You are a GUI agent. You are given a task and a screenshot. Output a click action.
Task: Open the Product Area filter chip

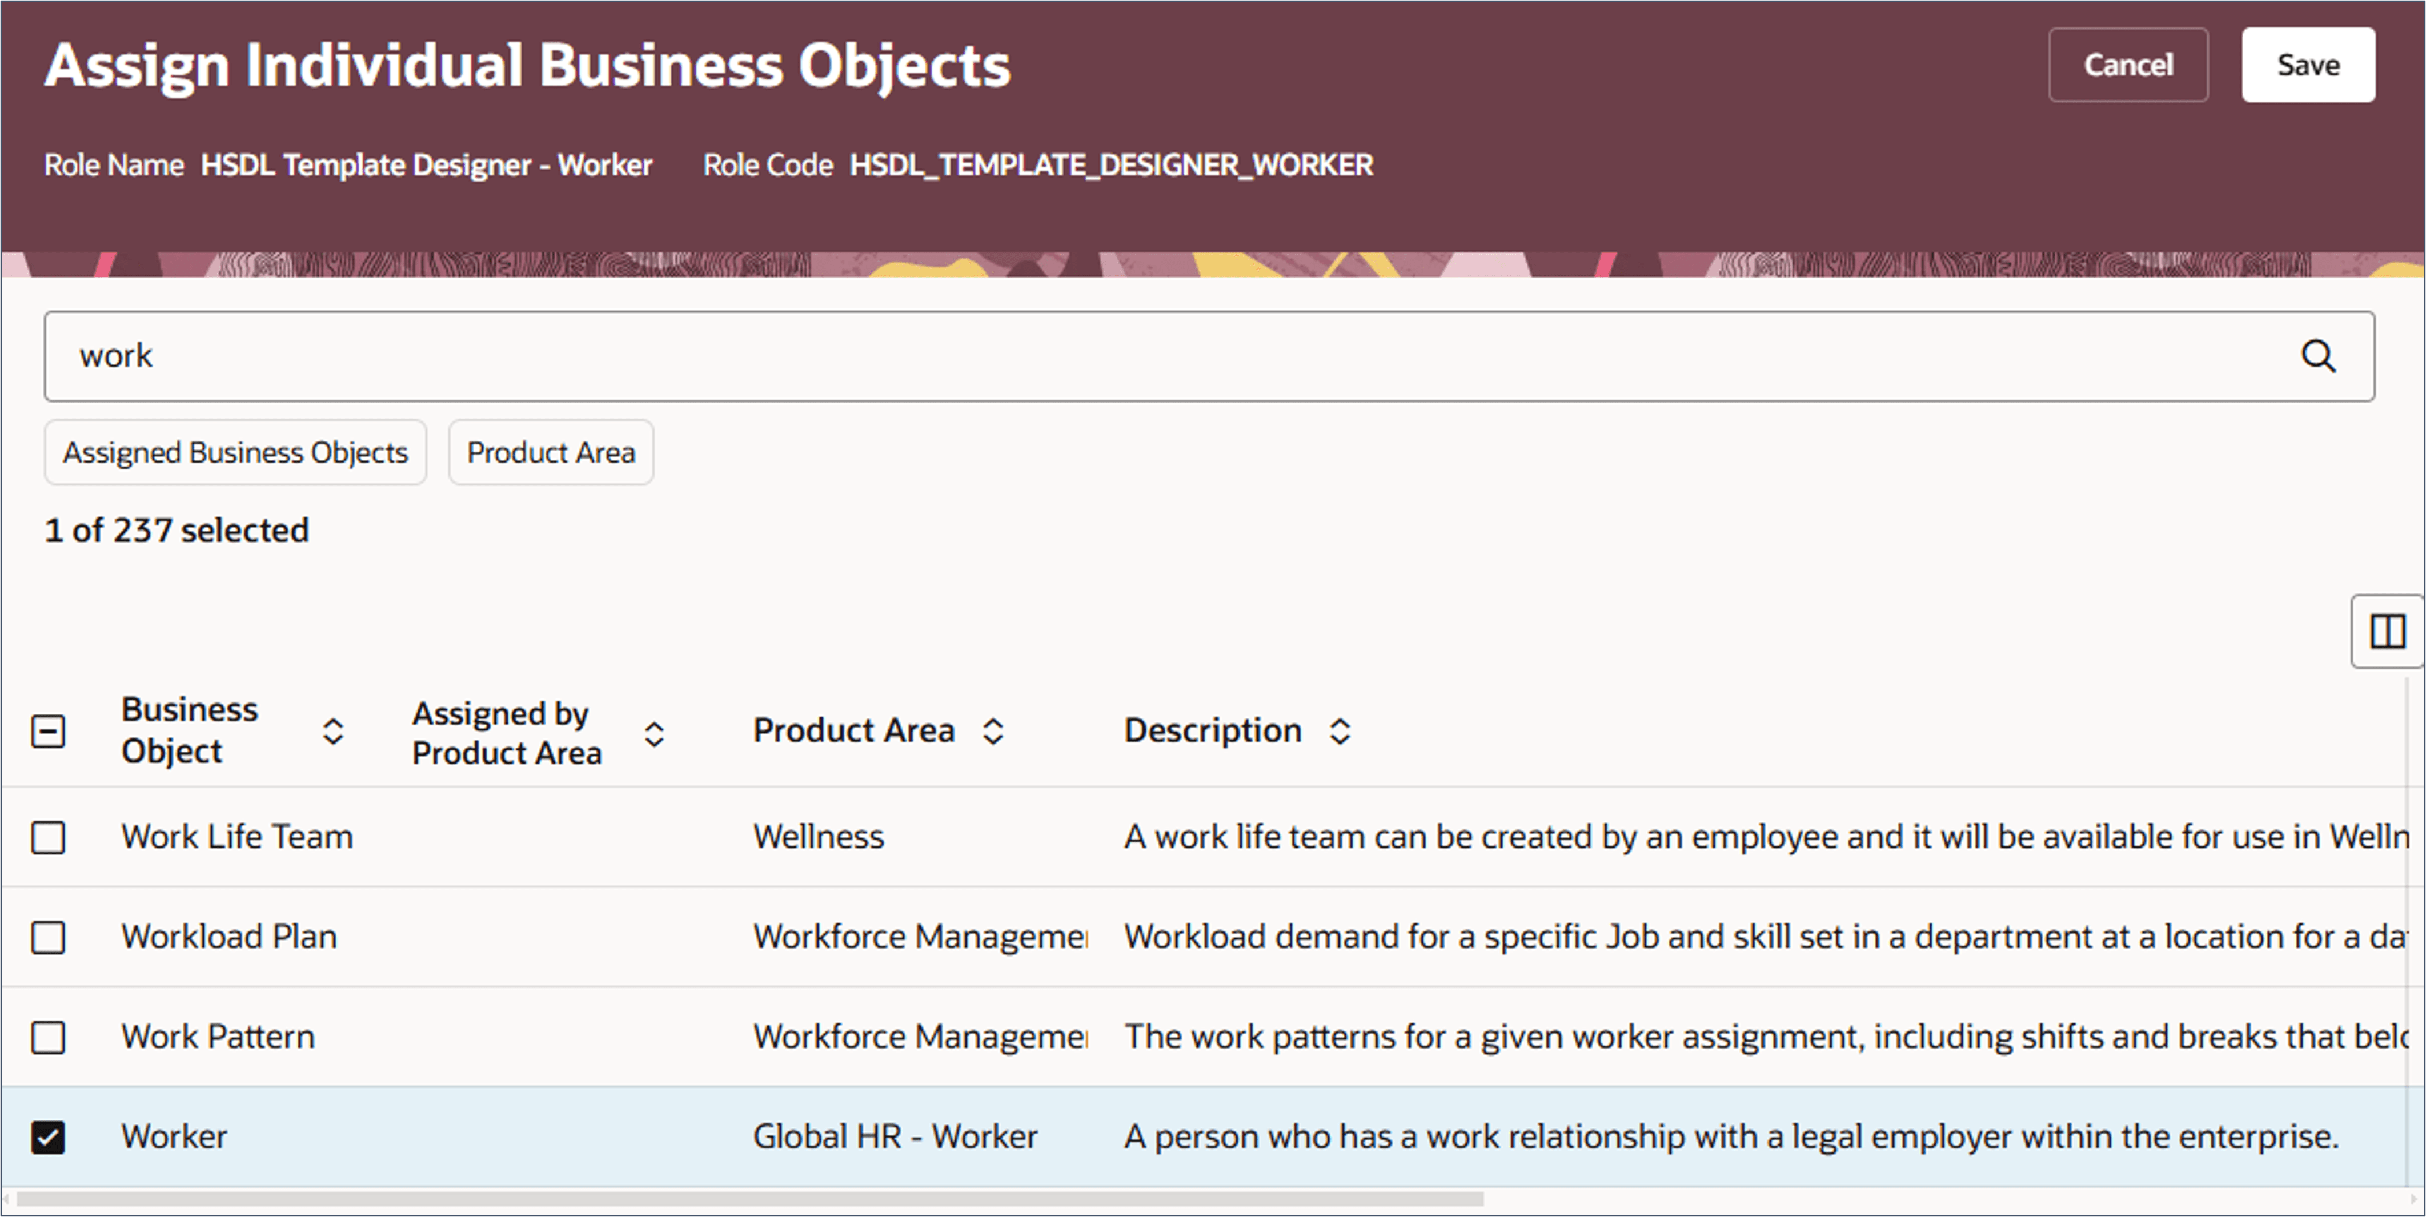[551, 453]
